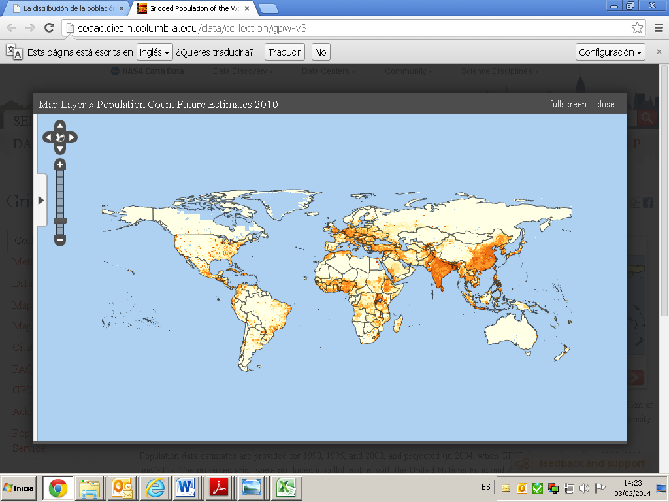This screenshot has width=669, height=502.
Task: Reload the current page
Action: [49, 27]
